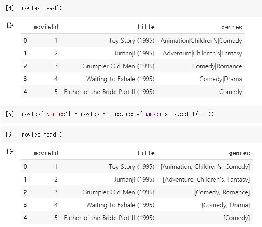Screen dimensions: 262x227
Task: Click inside the movies.head() code in cell 4
Action: [x=42, y=9]
